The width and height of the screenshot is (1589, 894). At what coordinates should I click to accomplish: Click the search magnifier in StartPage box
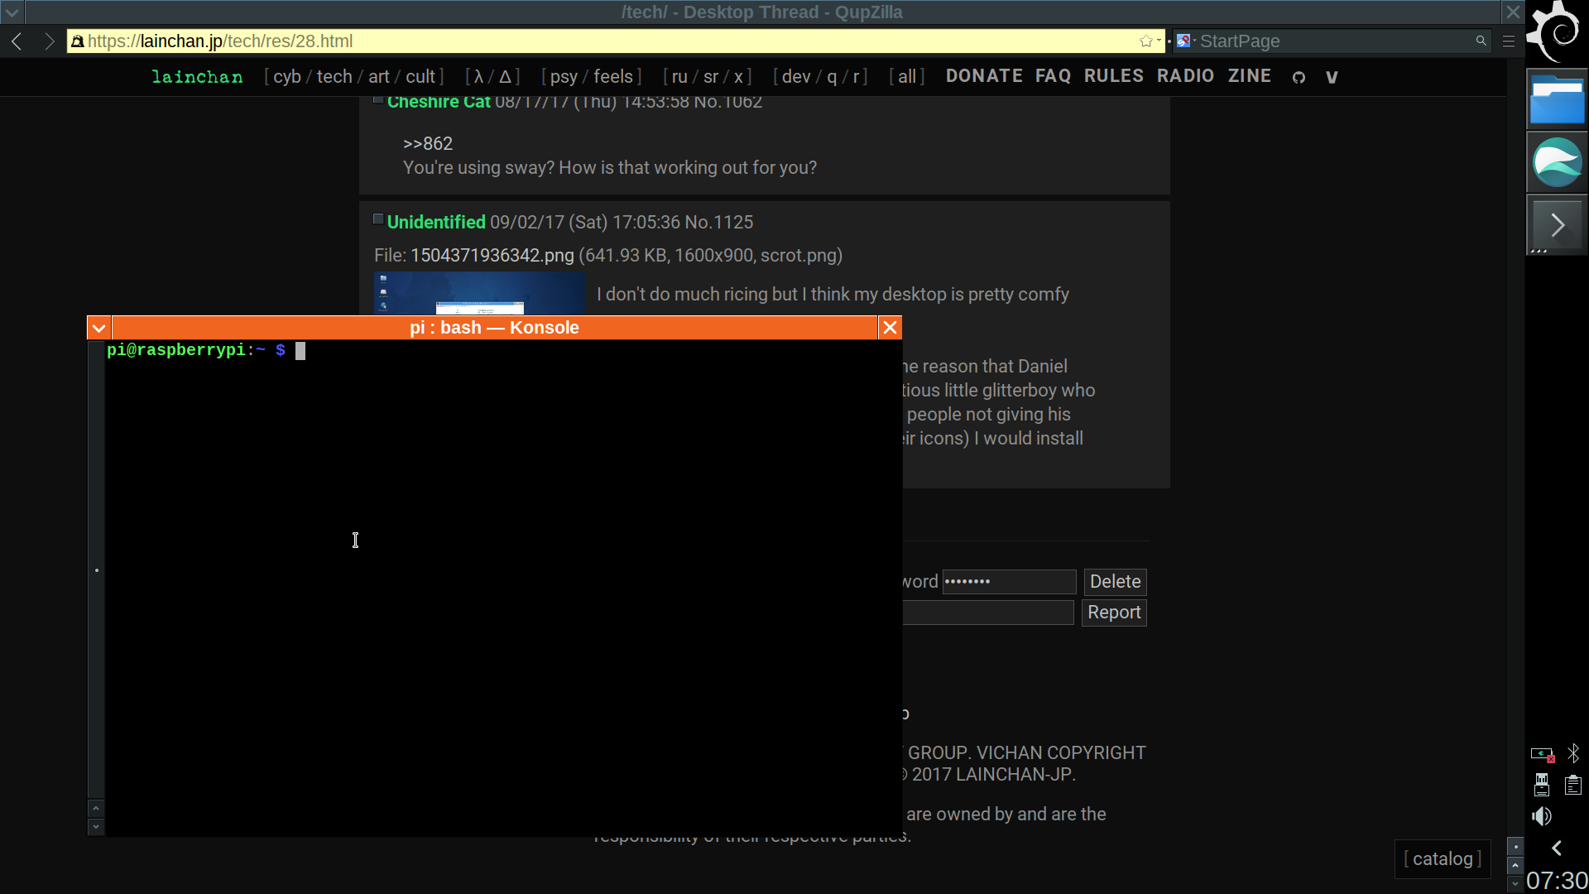(1481, 41)
